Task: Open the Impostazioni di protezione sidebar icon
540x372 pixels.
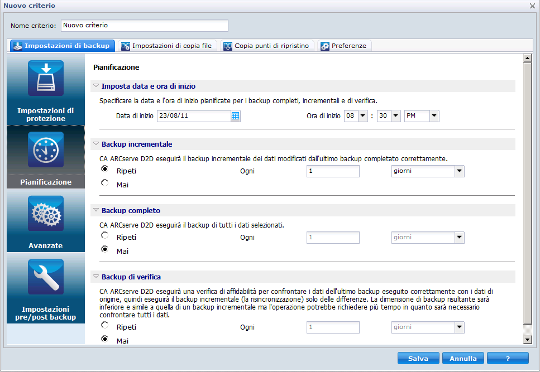Action: pyautogui.click(x=46, y=79)
